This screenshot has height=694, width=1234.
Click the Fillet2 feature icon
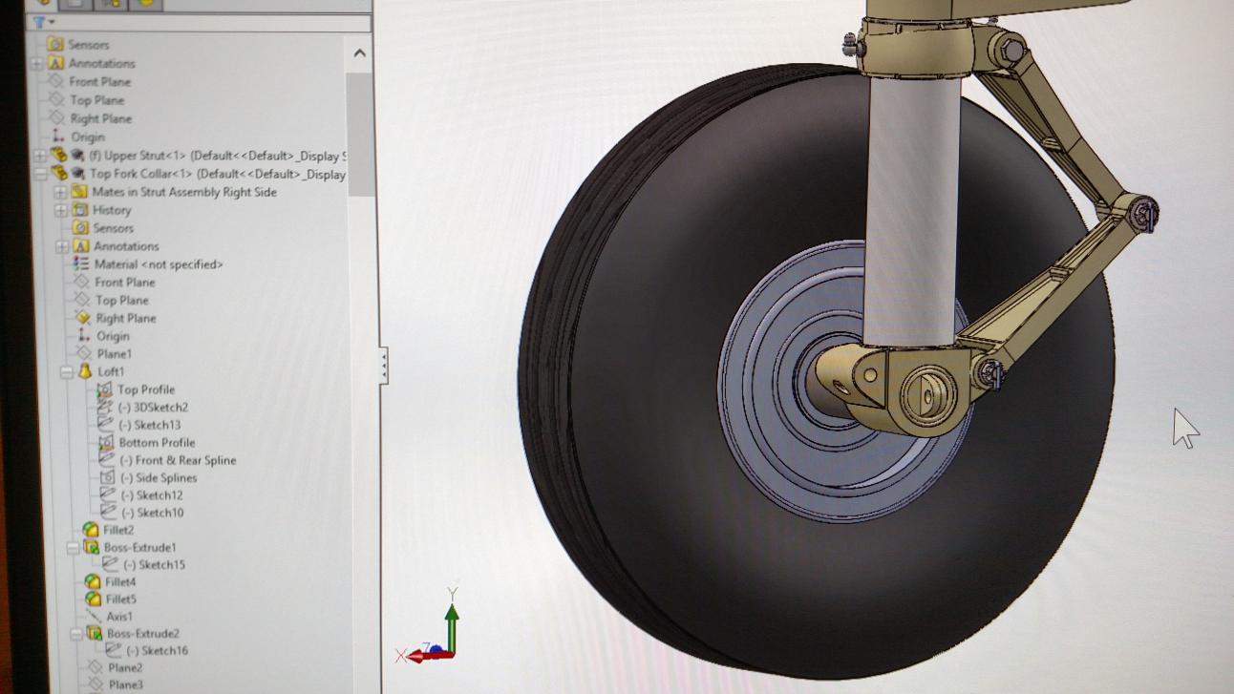[x=91, y=530]
